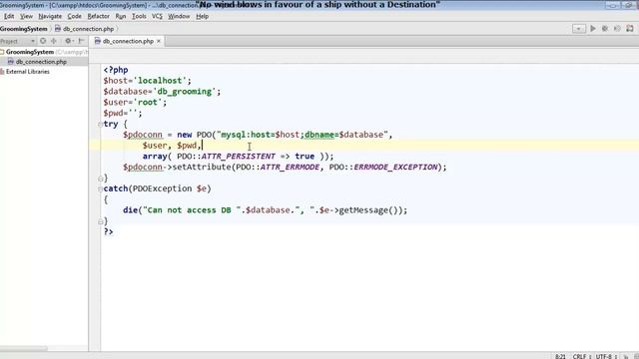The image size is (639, 359).
Task: Click Scroll from Source target icon
Action: click(x=43, y=41)
